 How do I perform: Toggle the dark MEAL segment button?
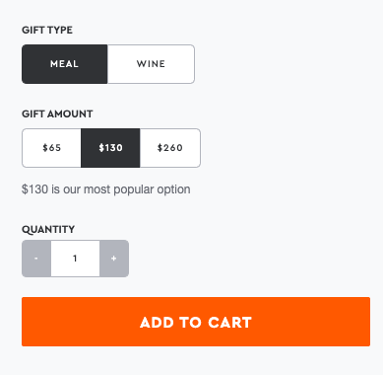(65, 64)
